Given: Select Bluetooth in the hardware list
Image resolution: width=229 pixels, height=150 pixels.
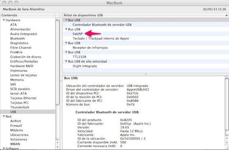Looking at the screenshot, I should (18, 39).
